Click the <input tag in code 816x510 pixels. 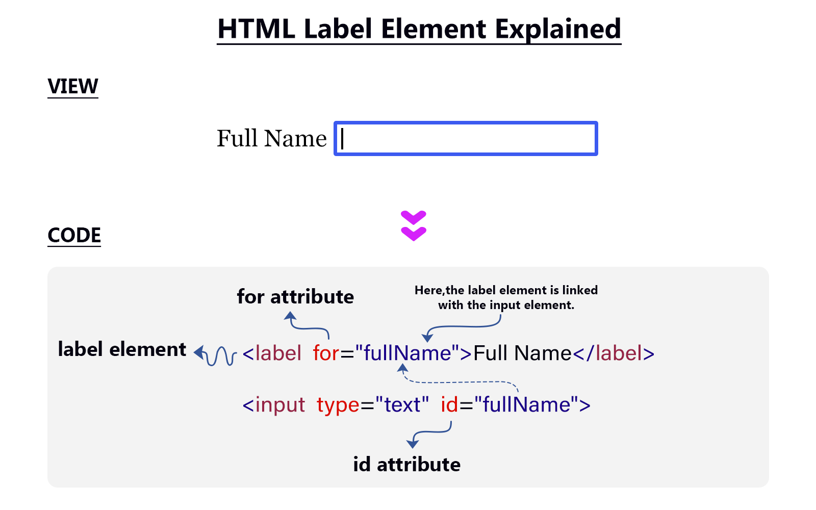point(274,405)
